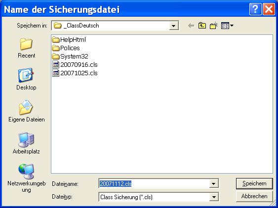The image size is (278, 208).
Task: Expand the Dateityp dropdown arrow
Action: (214, 197)
